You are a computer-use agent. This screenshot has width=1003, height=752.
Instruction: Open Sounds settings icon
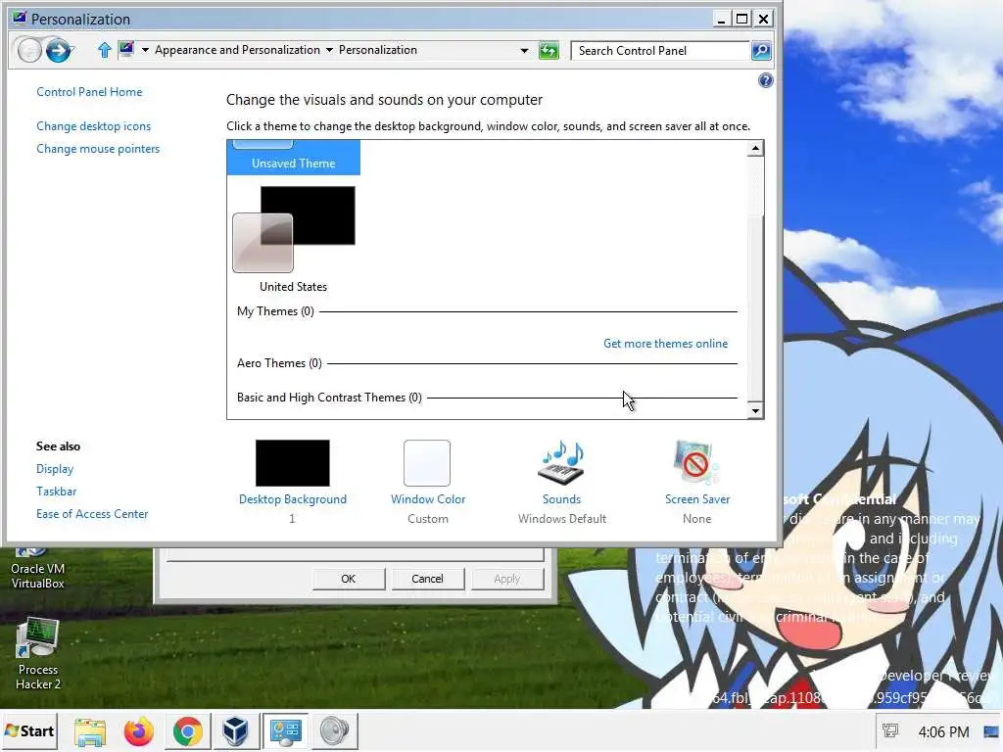pyautogui.click(x=562, y=463)
